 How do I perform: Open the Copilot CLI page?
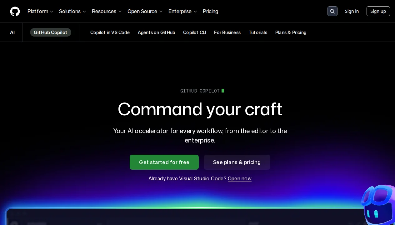(194, 32)
